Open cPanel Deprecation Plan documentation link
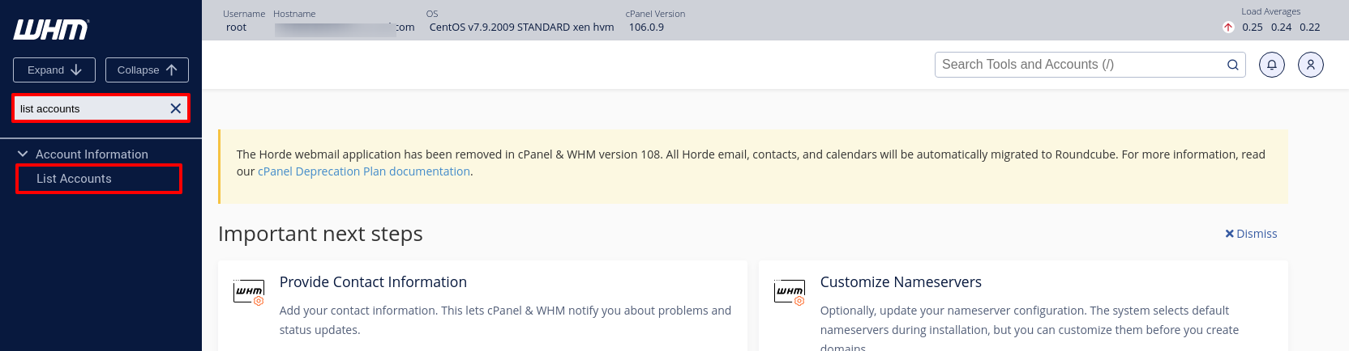Image resolution: width=1349 pixels, height=351 pixels. pyautogui.click(x=364, y=171)
